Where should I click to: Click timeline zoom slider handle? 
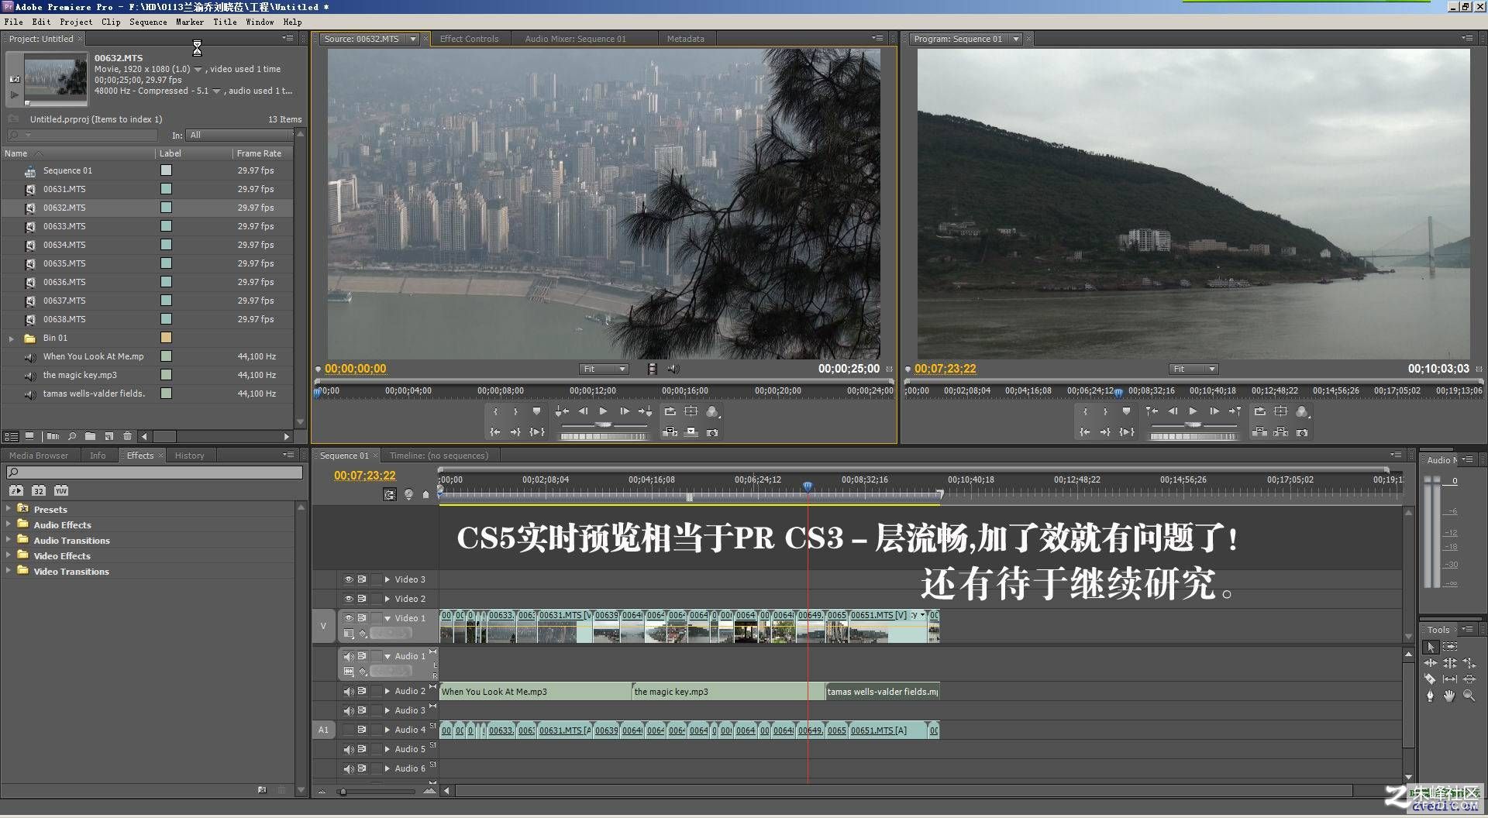point(343,792)
